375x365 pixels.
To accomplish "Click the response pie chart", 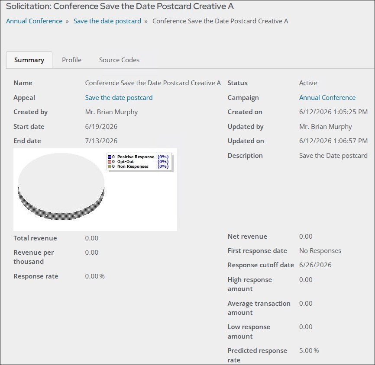I will (61, 186).
